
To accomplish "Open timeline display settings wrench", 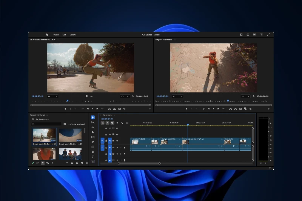I will click(x=122, y=123).
